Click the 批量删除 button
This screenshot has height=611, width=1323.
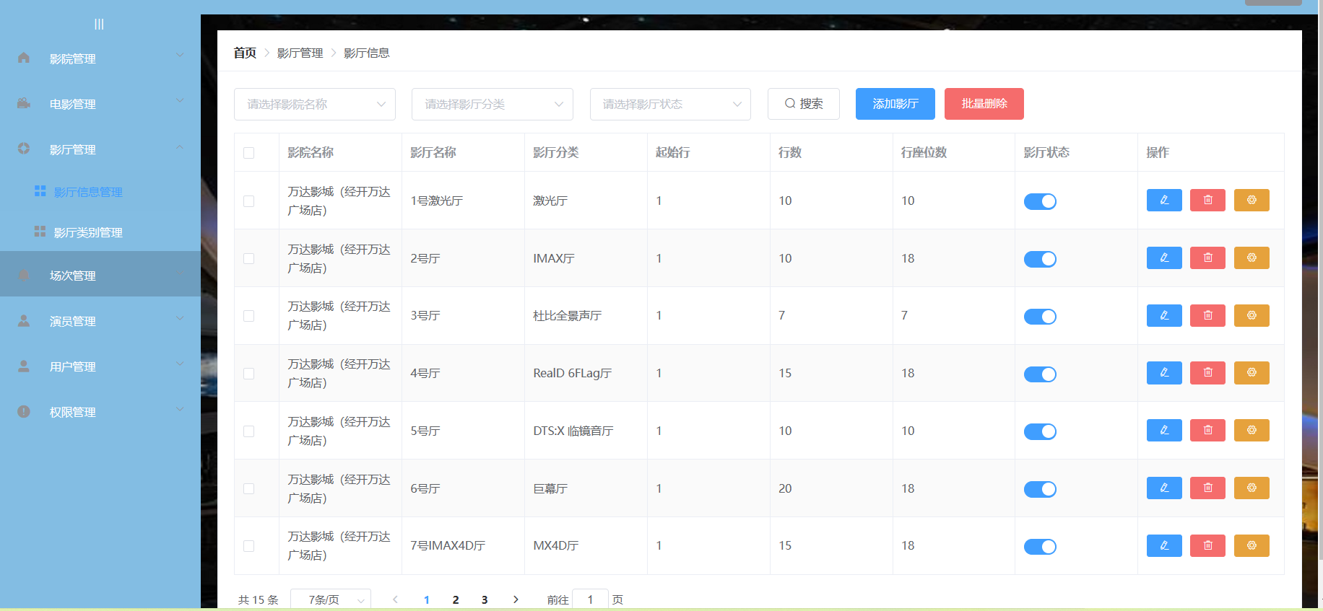coord(984,104)
